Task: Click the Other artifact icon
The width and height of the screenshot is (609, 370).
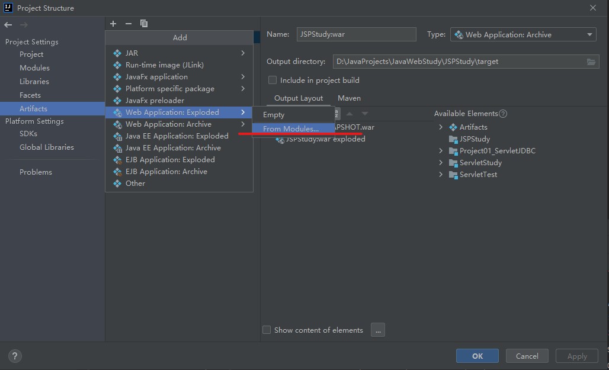Action: [117, 184]
